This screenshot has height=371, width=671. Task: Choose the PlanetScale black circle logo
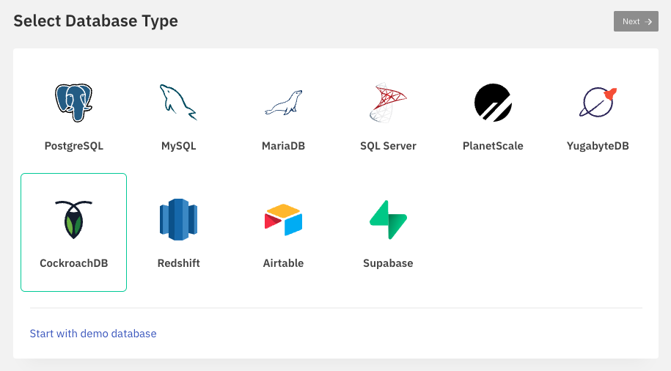(493, 103)
